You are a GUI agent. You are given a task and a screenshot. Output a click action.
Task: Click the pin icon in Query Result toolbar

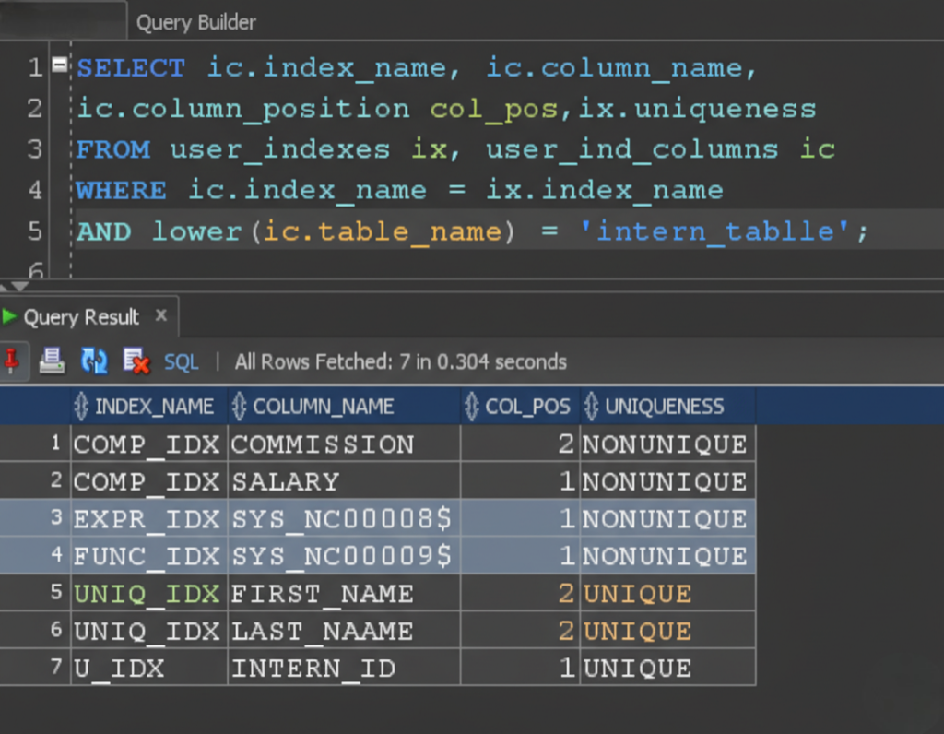click(11, 361)
